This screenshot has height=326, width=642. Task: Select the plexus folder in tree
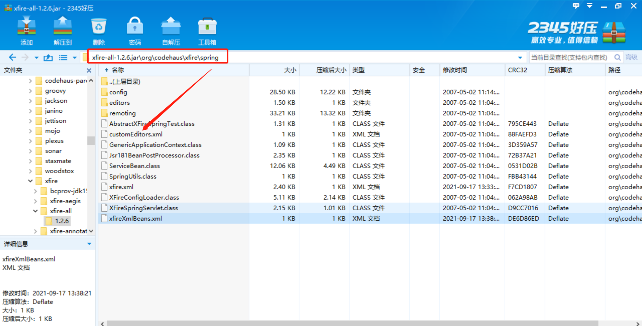click(x=54, y=141)
